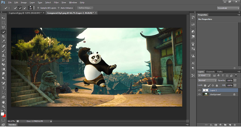Screen dimensions: 241x127
Task: Click the Add layer mask icon
Action: pos(216,125)
